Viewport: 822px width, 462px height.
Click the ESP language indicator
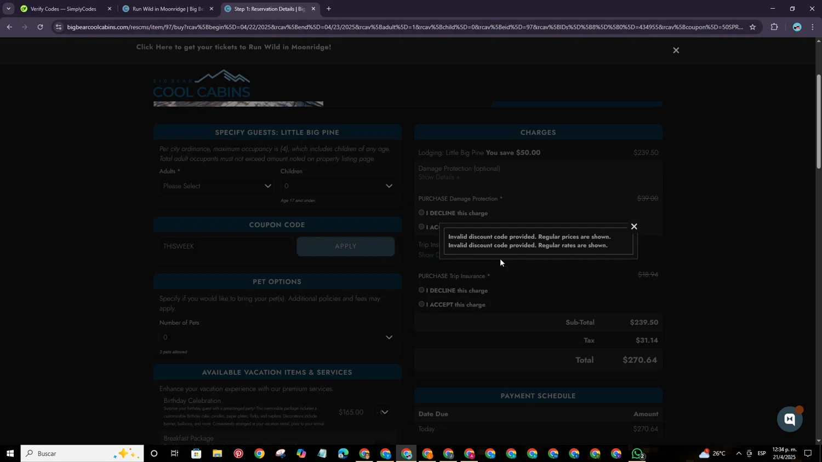pyautogui.click(x=762, y=453)
